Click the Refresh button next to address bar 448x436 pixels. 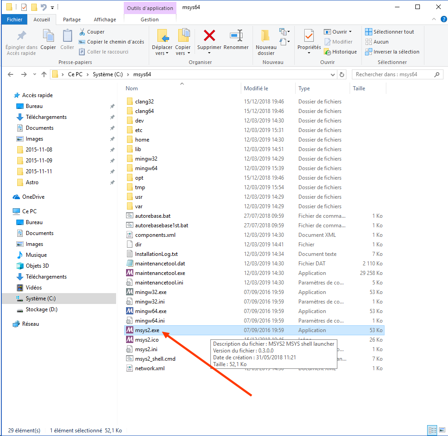pos(342,74)
